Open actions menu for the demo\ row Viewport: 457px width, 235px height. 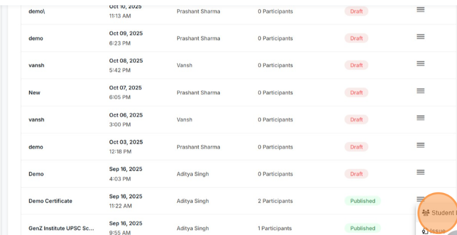pos(420,10)
